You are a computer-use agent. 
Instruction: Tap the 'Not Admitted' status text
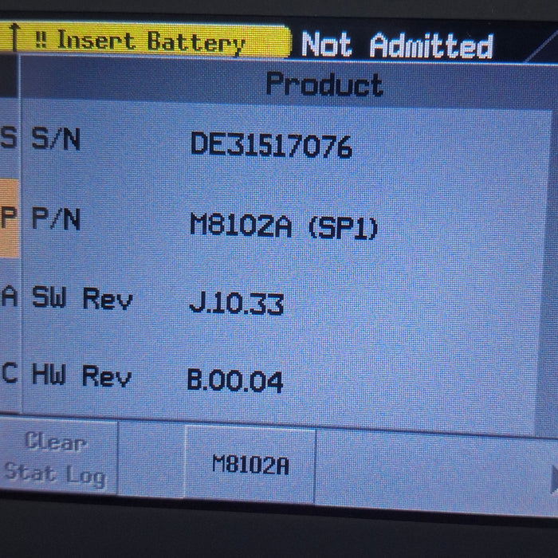point(397,45)
